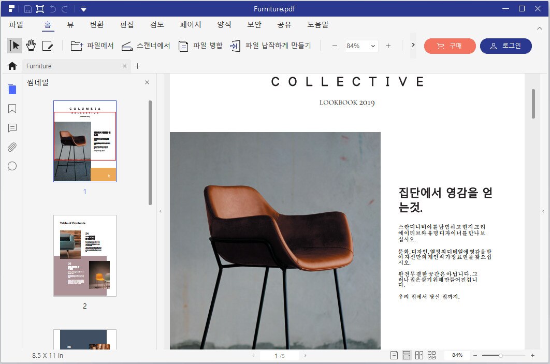Open the 도움말 tab
The image size is (550, 364).
point(318,24)
